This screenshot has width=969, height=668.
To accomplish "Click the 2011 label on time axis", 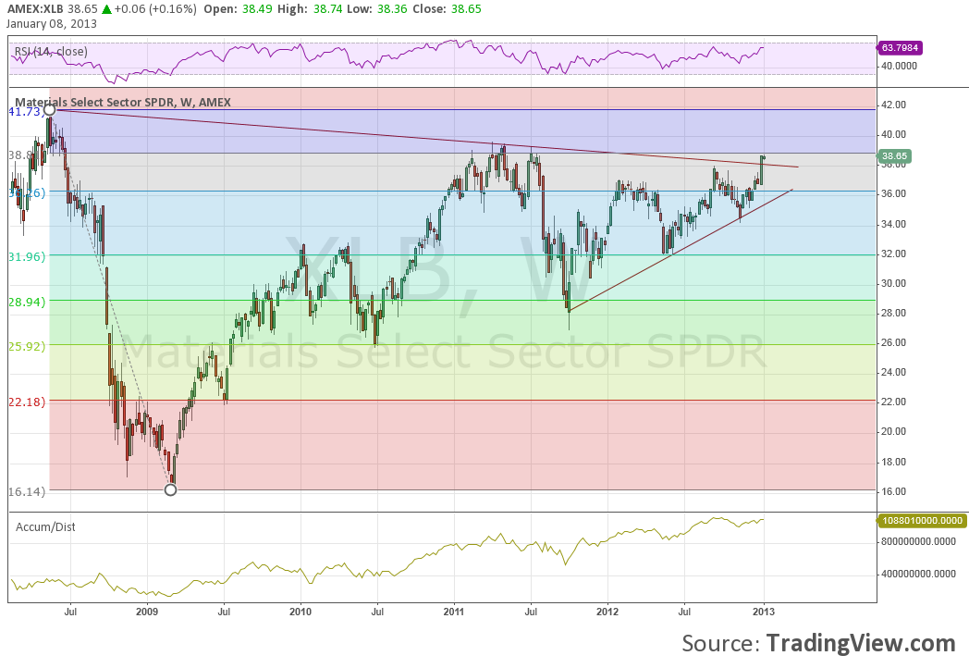I will tap(454, 612).
